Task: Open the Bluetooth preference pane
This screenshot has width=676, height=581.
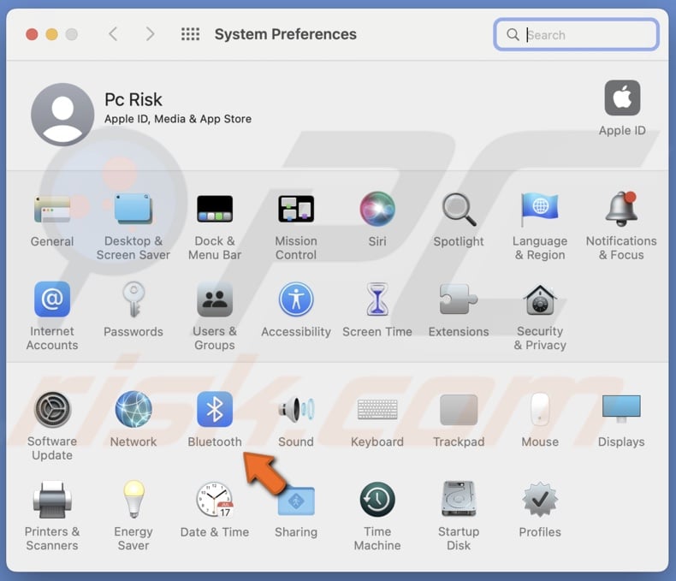Action: 215,411
